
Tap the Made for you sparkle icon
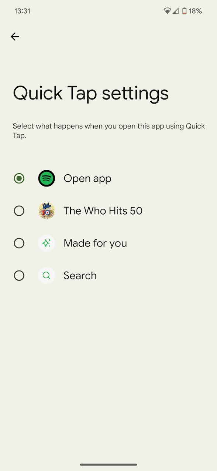tap(46, 243)
